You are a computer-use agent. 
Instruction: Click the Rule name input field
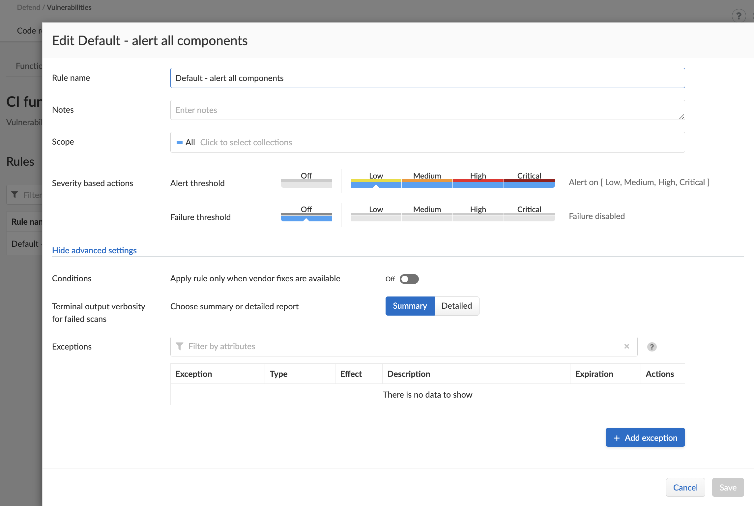[x=427, y=78]
